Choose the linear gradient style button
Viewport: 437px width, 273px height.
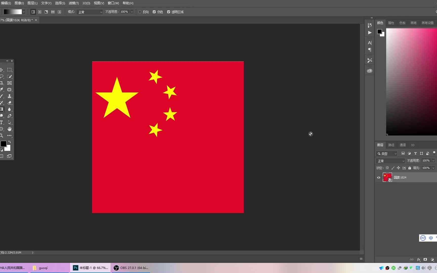point(33,12)
